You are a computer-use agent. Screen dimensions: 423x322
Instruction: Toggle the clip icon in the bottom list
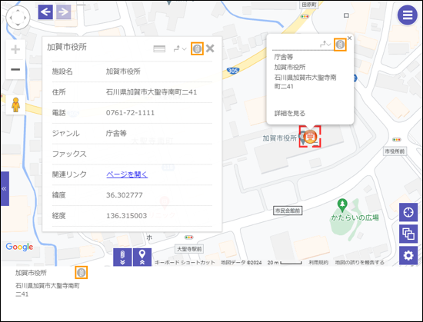point(82,273)
